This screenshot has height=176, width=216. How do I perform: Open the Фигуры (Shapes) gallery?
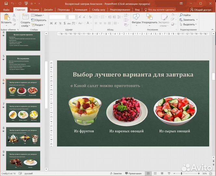click(x=136, y=20)
